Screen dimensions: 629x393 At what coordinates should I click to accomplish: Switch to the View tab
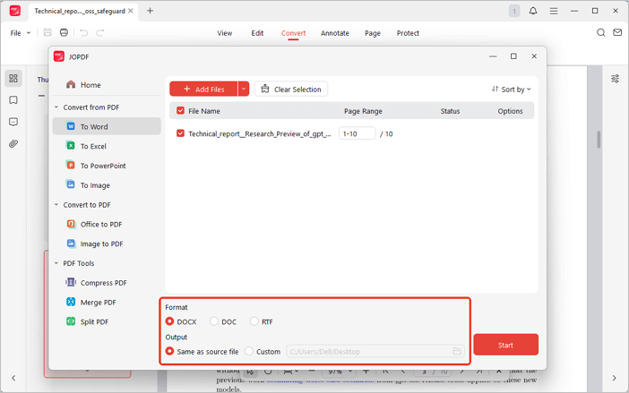(x=225, y=33)
